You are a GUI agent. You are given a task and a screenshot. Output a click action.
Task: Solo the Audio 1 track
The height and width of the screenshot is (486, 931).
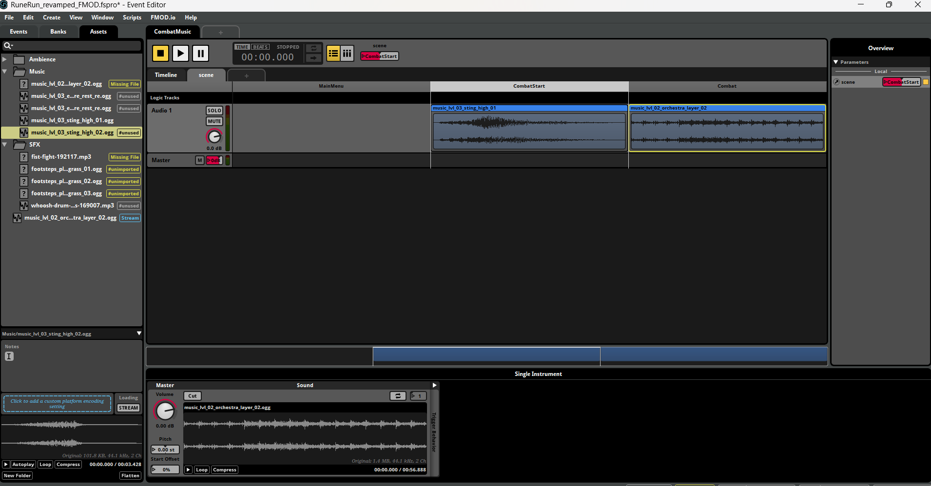[214, 111]
